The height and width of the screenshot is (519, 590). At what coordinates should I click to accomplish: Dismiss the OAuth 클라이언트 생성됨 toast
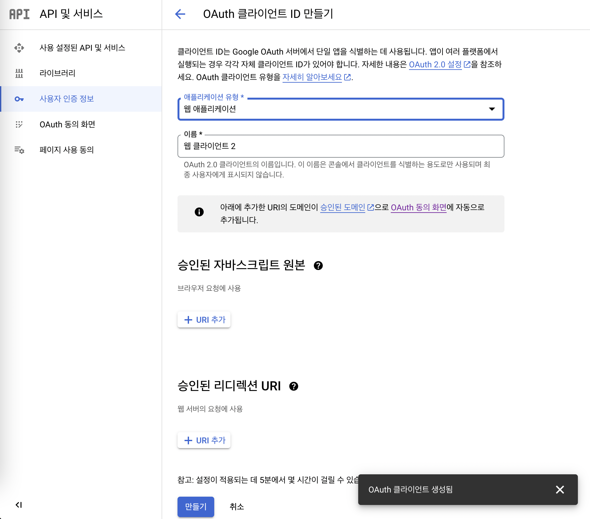560,490
